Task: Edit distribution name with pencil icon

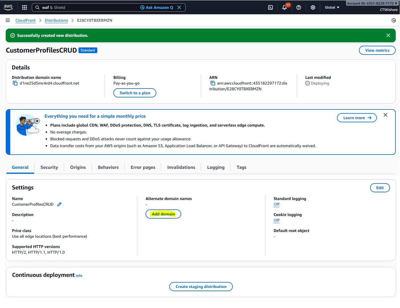Action: (x=59, y=205)
